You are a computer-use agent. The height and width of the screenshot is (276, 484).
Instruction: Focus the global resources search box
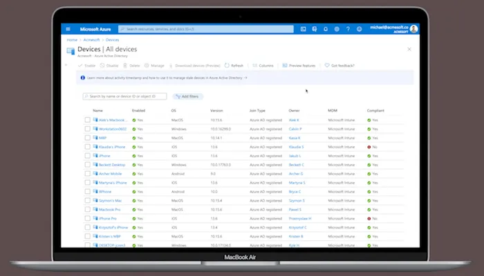click(206, 29)
